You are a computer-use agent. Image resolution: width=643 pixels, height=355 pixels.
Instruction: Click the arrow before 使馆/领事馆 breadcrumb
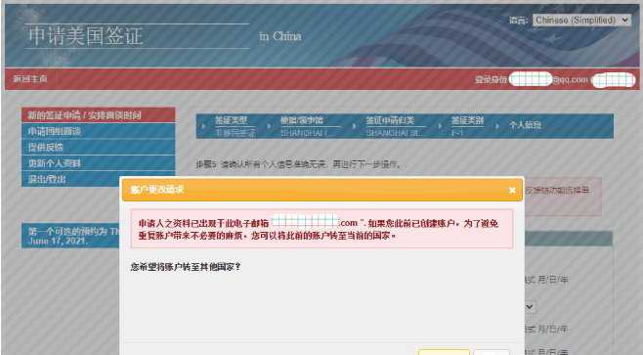[269, 126]
